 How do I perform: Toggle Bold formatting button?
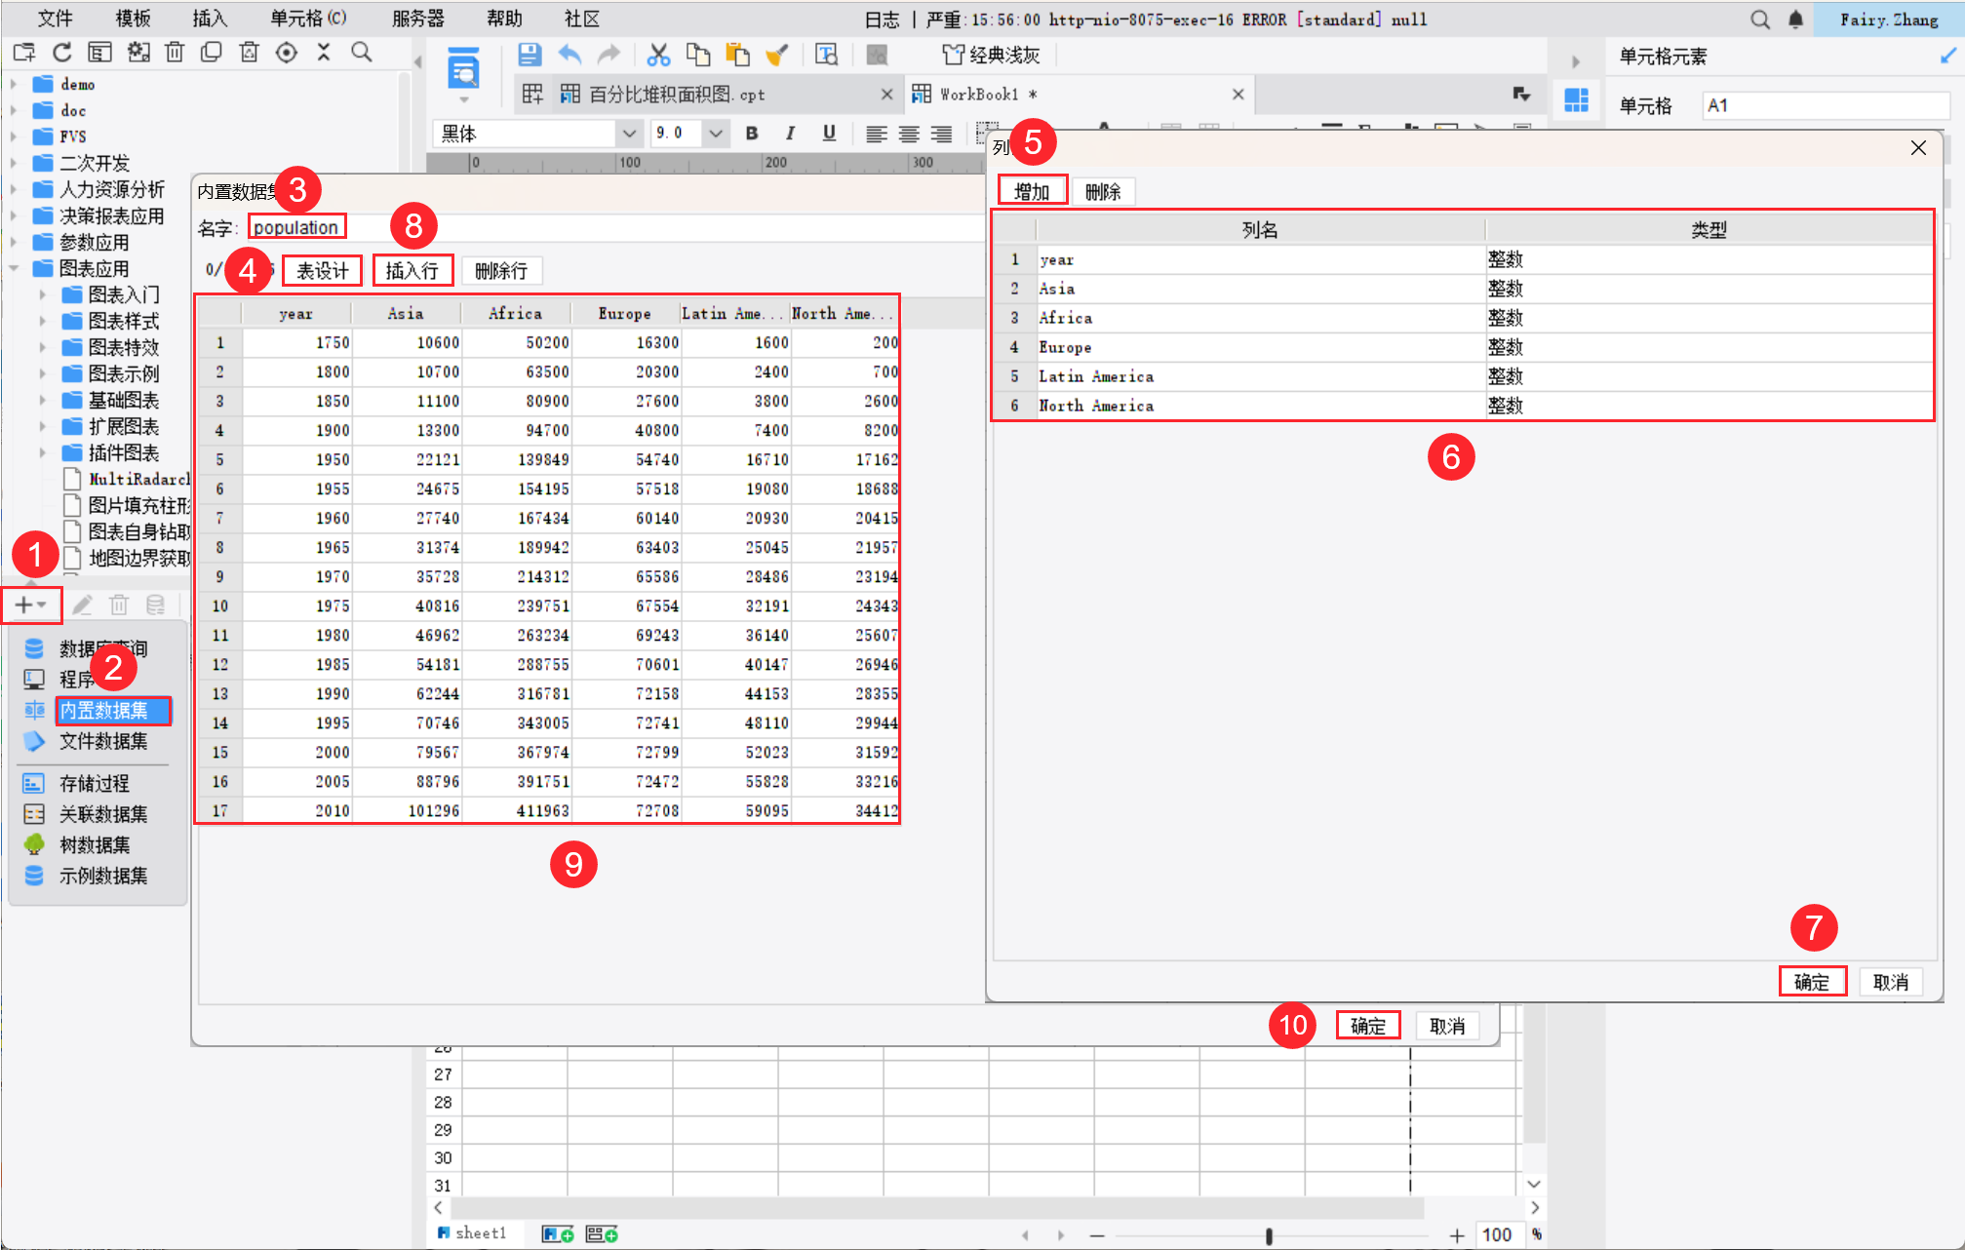[x=752, y=134]
